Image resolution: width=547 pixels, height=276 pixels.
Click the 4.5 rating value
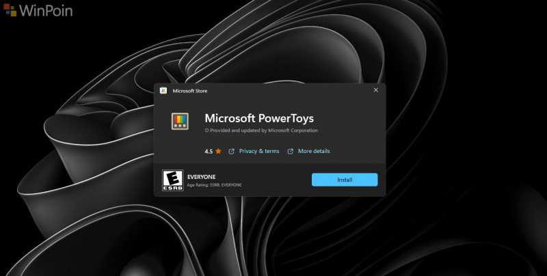209,152
